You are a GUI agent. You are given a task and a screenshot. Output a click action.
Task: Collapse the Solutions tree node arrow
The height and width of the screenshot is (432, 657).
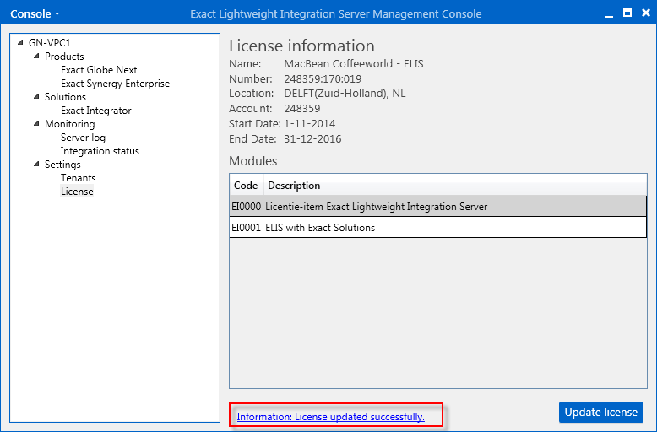[36, 96]
